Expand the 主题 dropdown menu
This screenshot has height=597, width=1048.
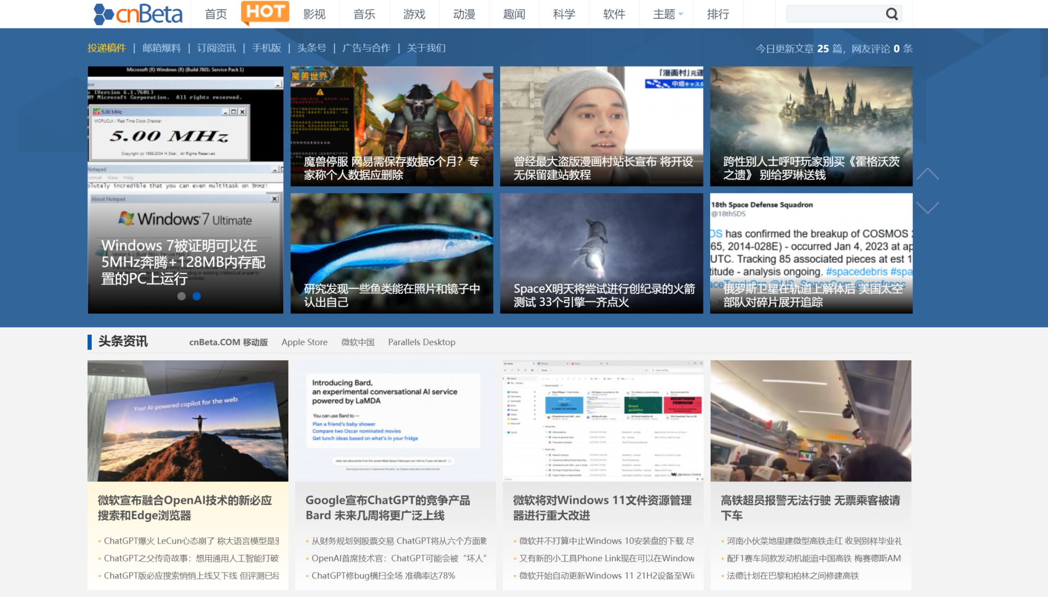[668, 14]
